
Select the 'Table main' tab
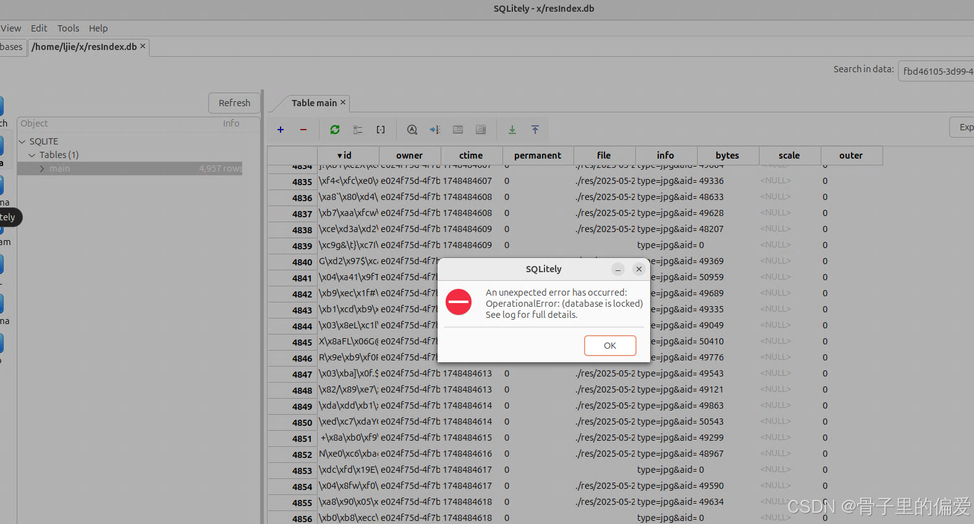coord(314,103)
